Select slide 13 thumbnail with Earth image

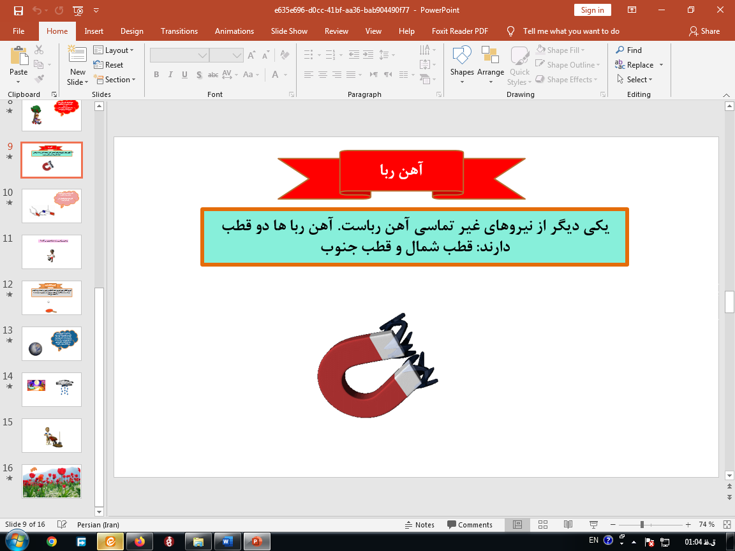pos(52,344)
